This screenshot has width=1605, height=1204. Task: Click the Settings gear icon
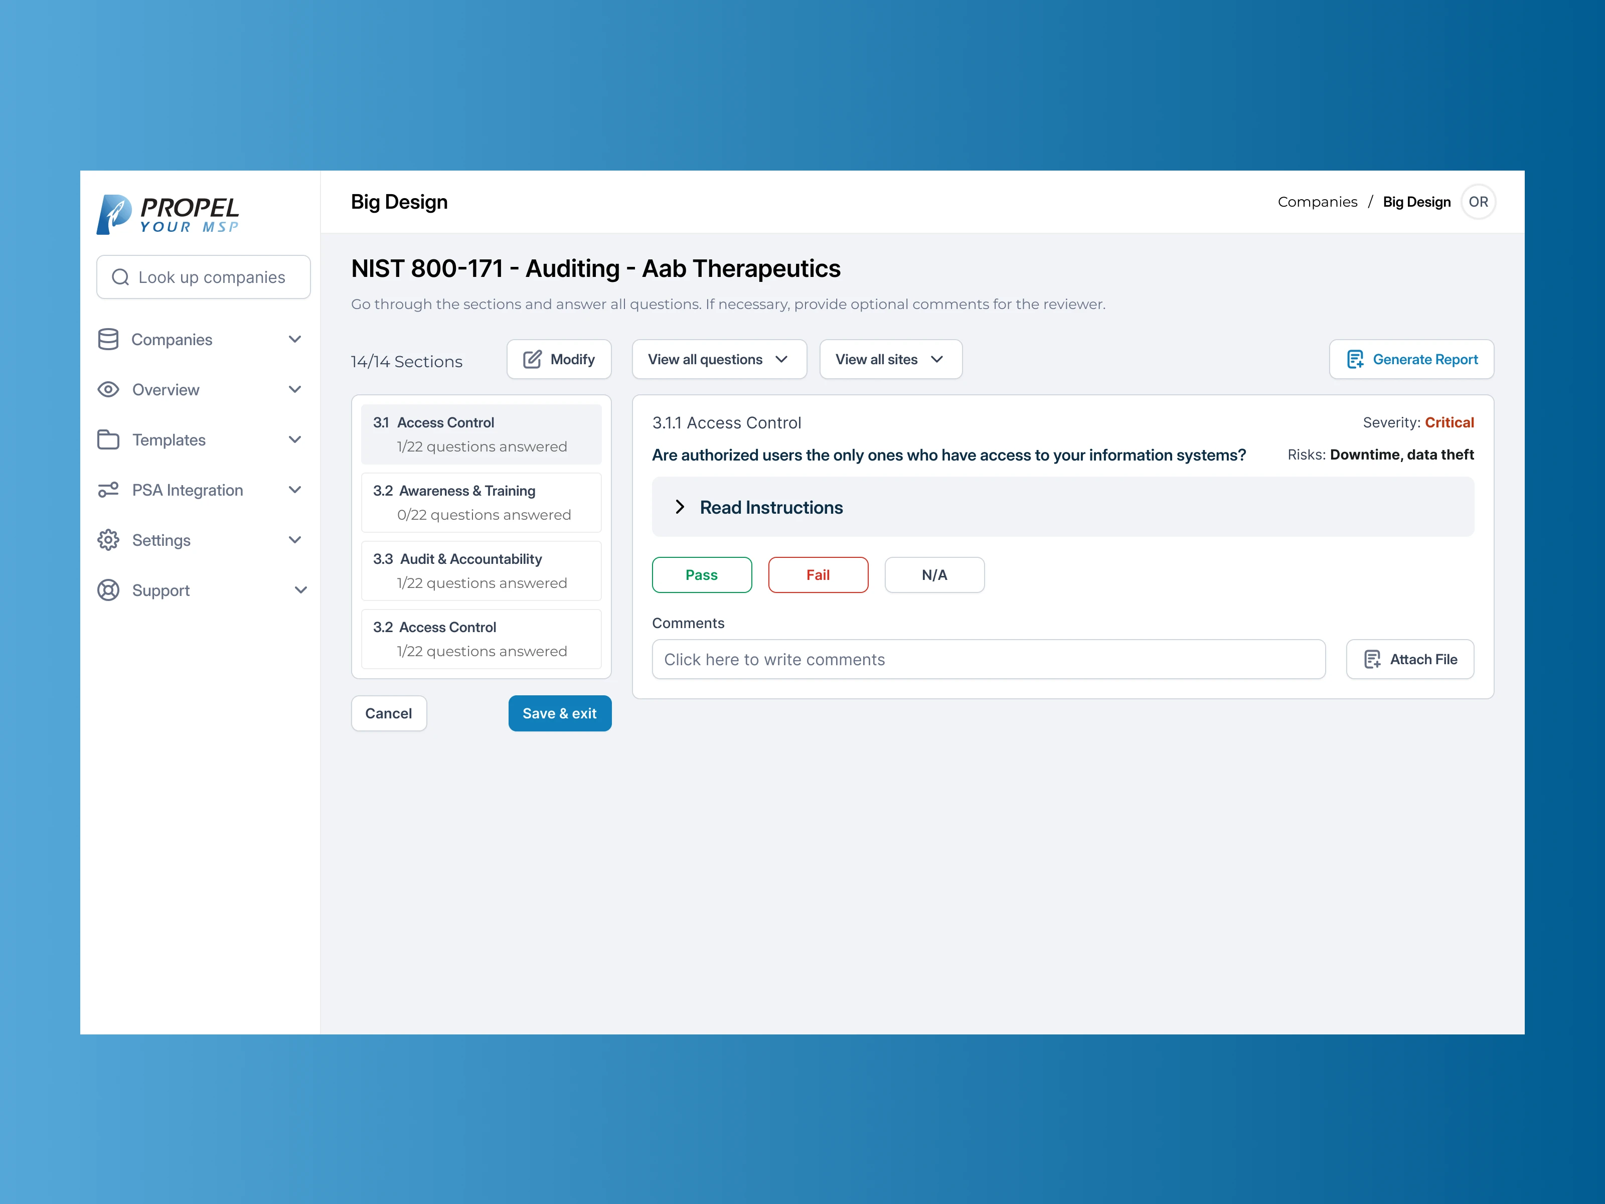(108, 540)
